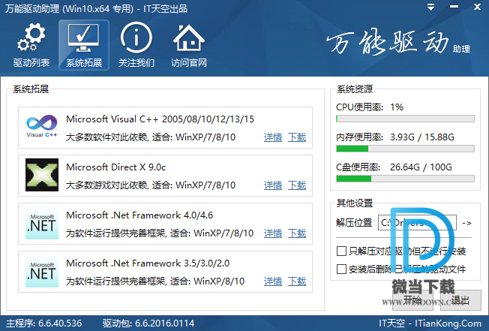This screenshot has height=331, width=489.
Task: Go to 访问官网 home page
Action: point(189,45)
